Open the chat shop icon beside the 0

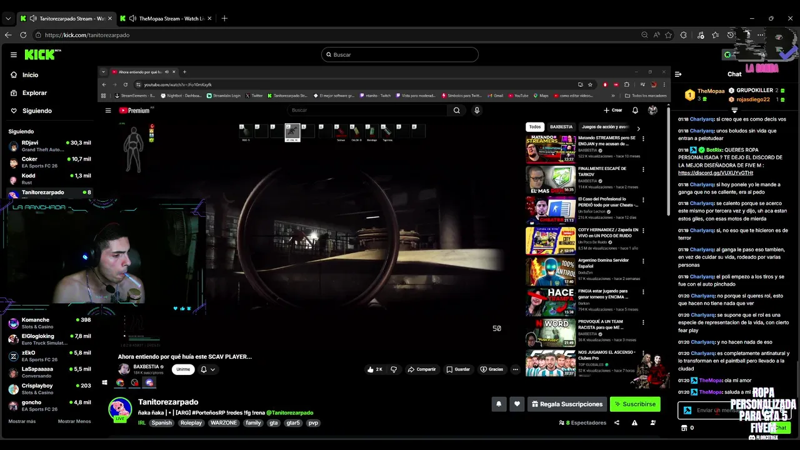click(x=684, y=428)
